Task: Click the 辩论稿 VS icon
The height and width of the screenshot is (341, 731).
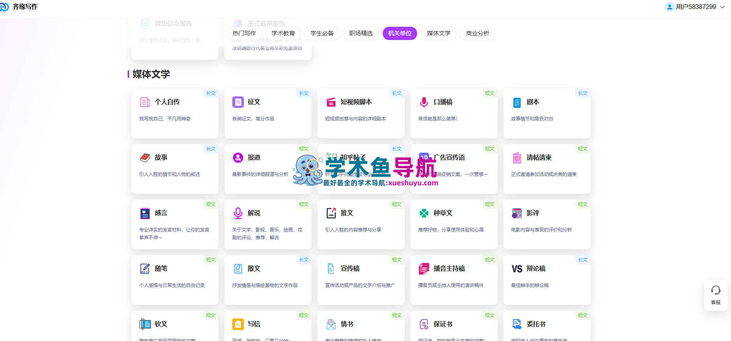Action: (517, 269)
